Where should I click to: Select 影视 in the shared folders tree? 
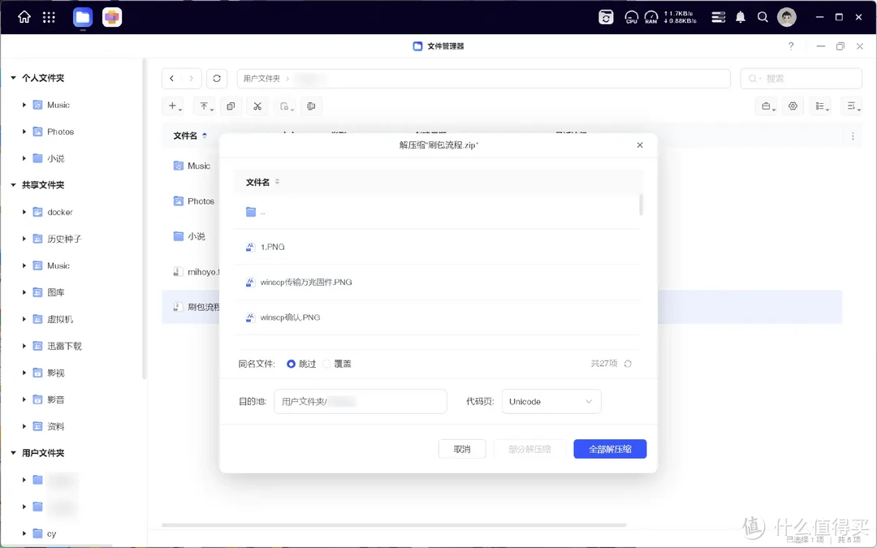pos(55,373)
